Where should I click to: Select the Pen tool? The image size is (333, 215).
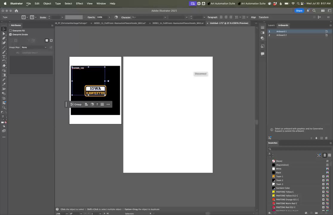coord(4,38)
